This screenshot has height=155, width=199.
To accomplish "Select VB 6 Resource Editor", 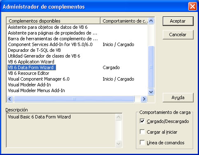I will (28, 73).
